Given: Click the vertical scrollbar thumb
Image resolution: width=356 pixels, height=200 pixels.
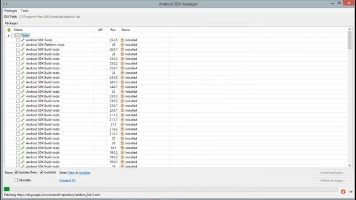Looking at the screenshot, I should (350, 40).
